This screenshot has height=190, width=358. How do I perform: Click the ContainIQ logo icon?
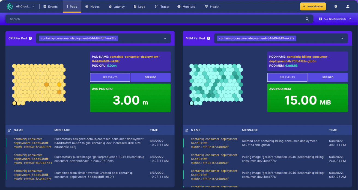pyautogui.click(x=9, y=6)
